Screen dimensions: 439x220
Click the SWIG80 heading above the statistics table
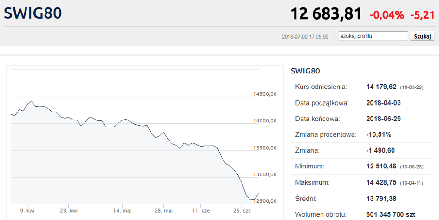(x=305, y=71)
